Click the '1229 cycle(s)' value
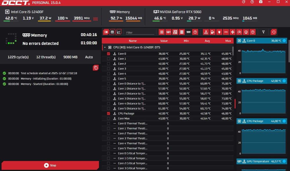 point(18,57)
